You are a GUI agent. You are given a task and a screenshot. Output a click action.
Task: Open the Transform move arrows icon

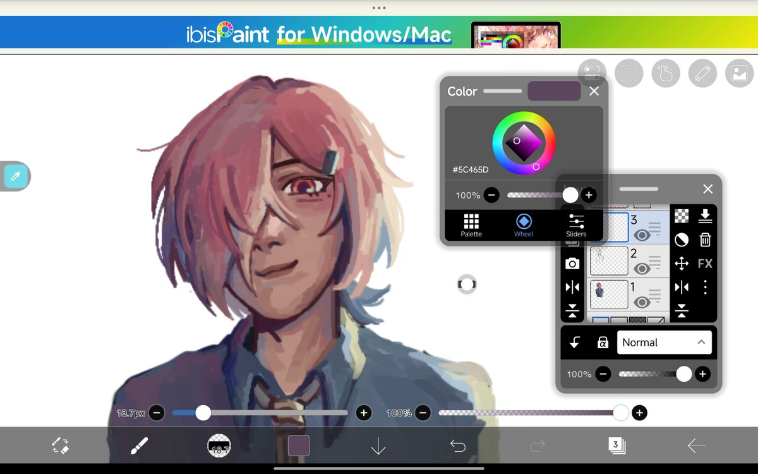(682, 264)
